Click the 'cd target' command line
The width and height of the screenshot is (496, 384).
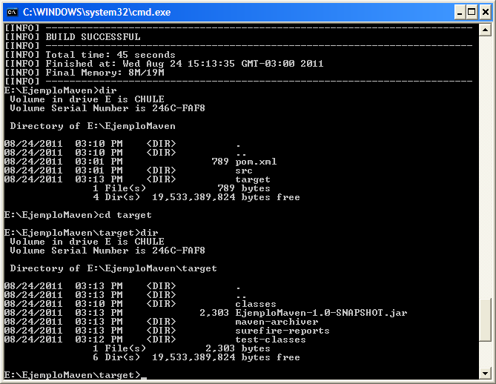pos(78,215)
